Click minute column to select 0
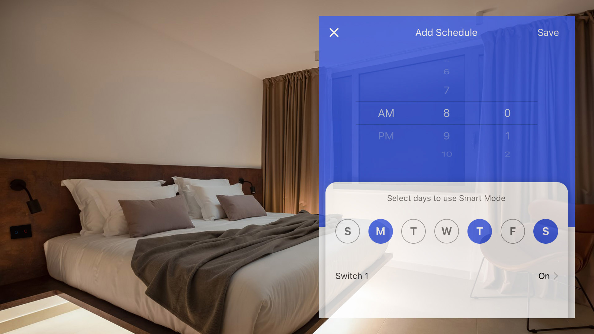The image size is (594, 334). coord(507,113)
